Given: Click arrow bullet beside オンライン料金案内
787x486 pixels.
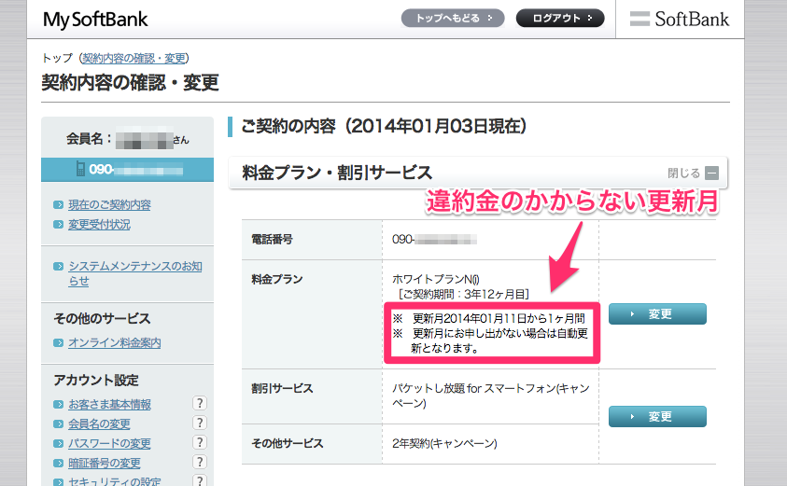Looking at the screenshot, I should coord(58,343).
